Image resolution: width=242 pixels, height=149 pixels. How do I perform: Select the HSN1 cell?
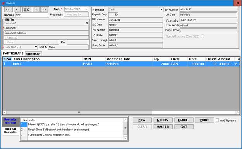click(x=94, y=64)
